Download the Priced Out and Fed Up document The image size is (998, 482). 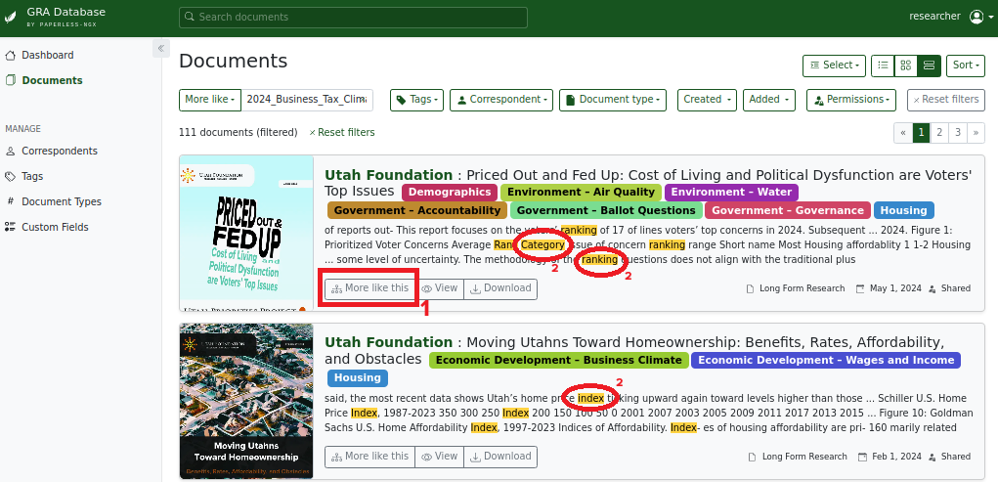(x=499, y=288)
